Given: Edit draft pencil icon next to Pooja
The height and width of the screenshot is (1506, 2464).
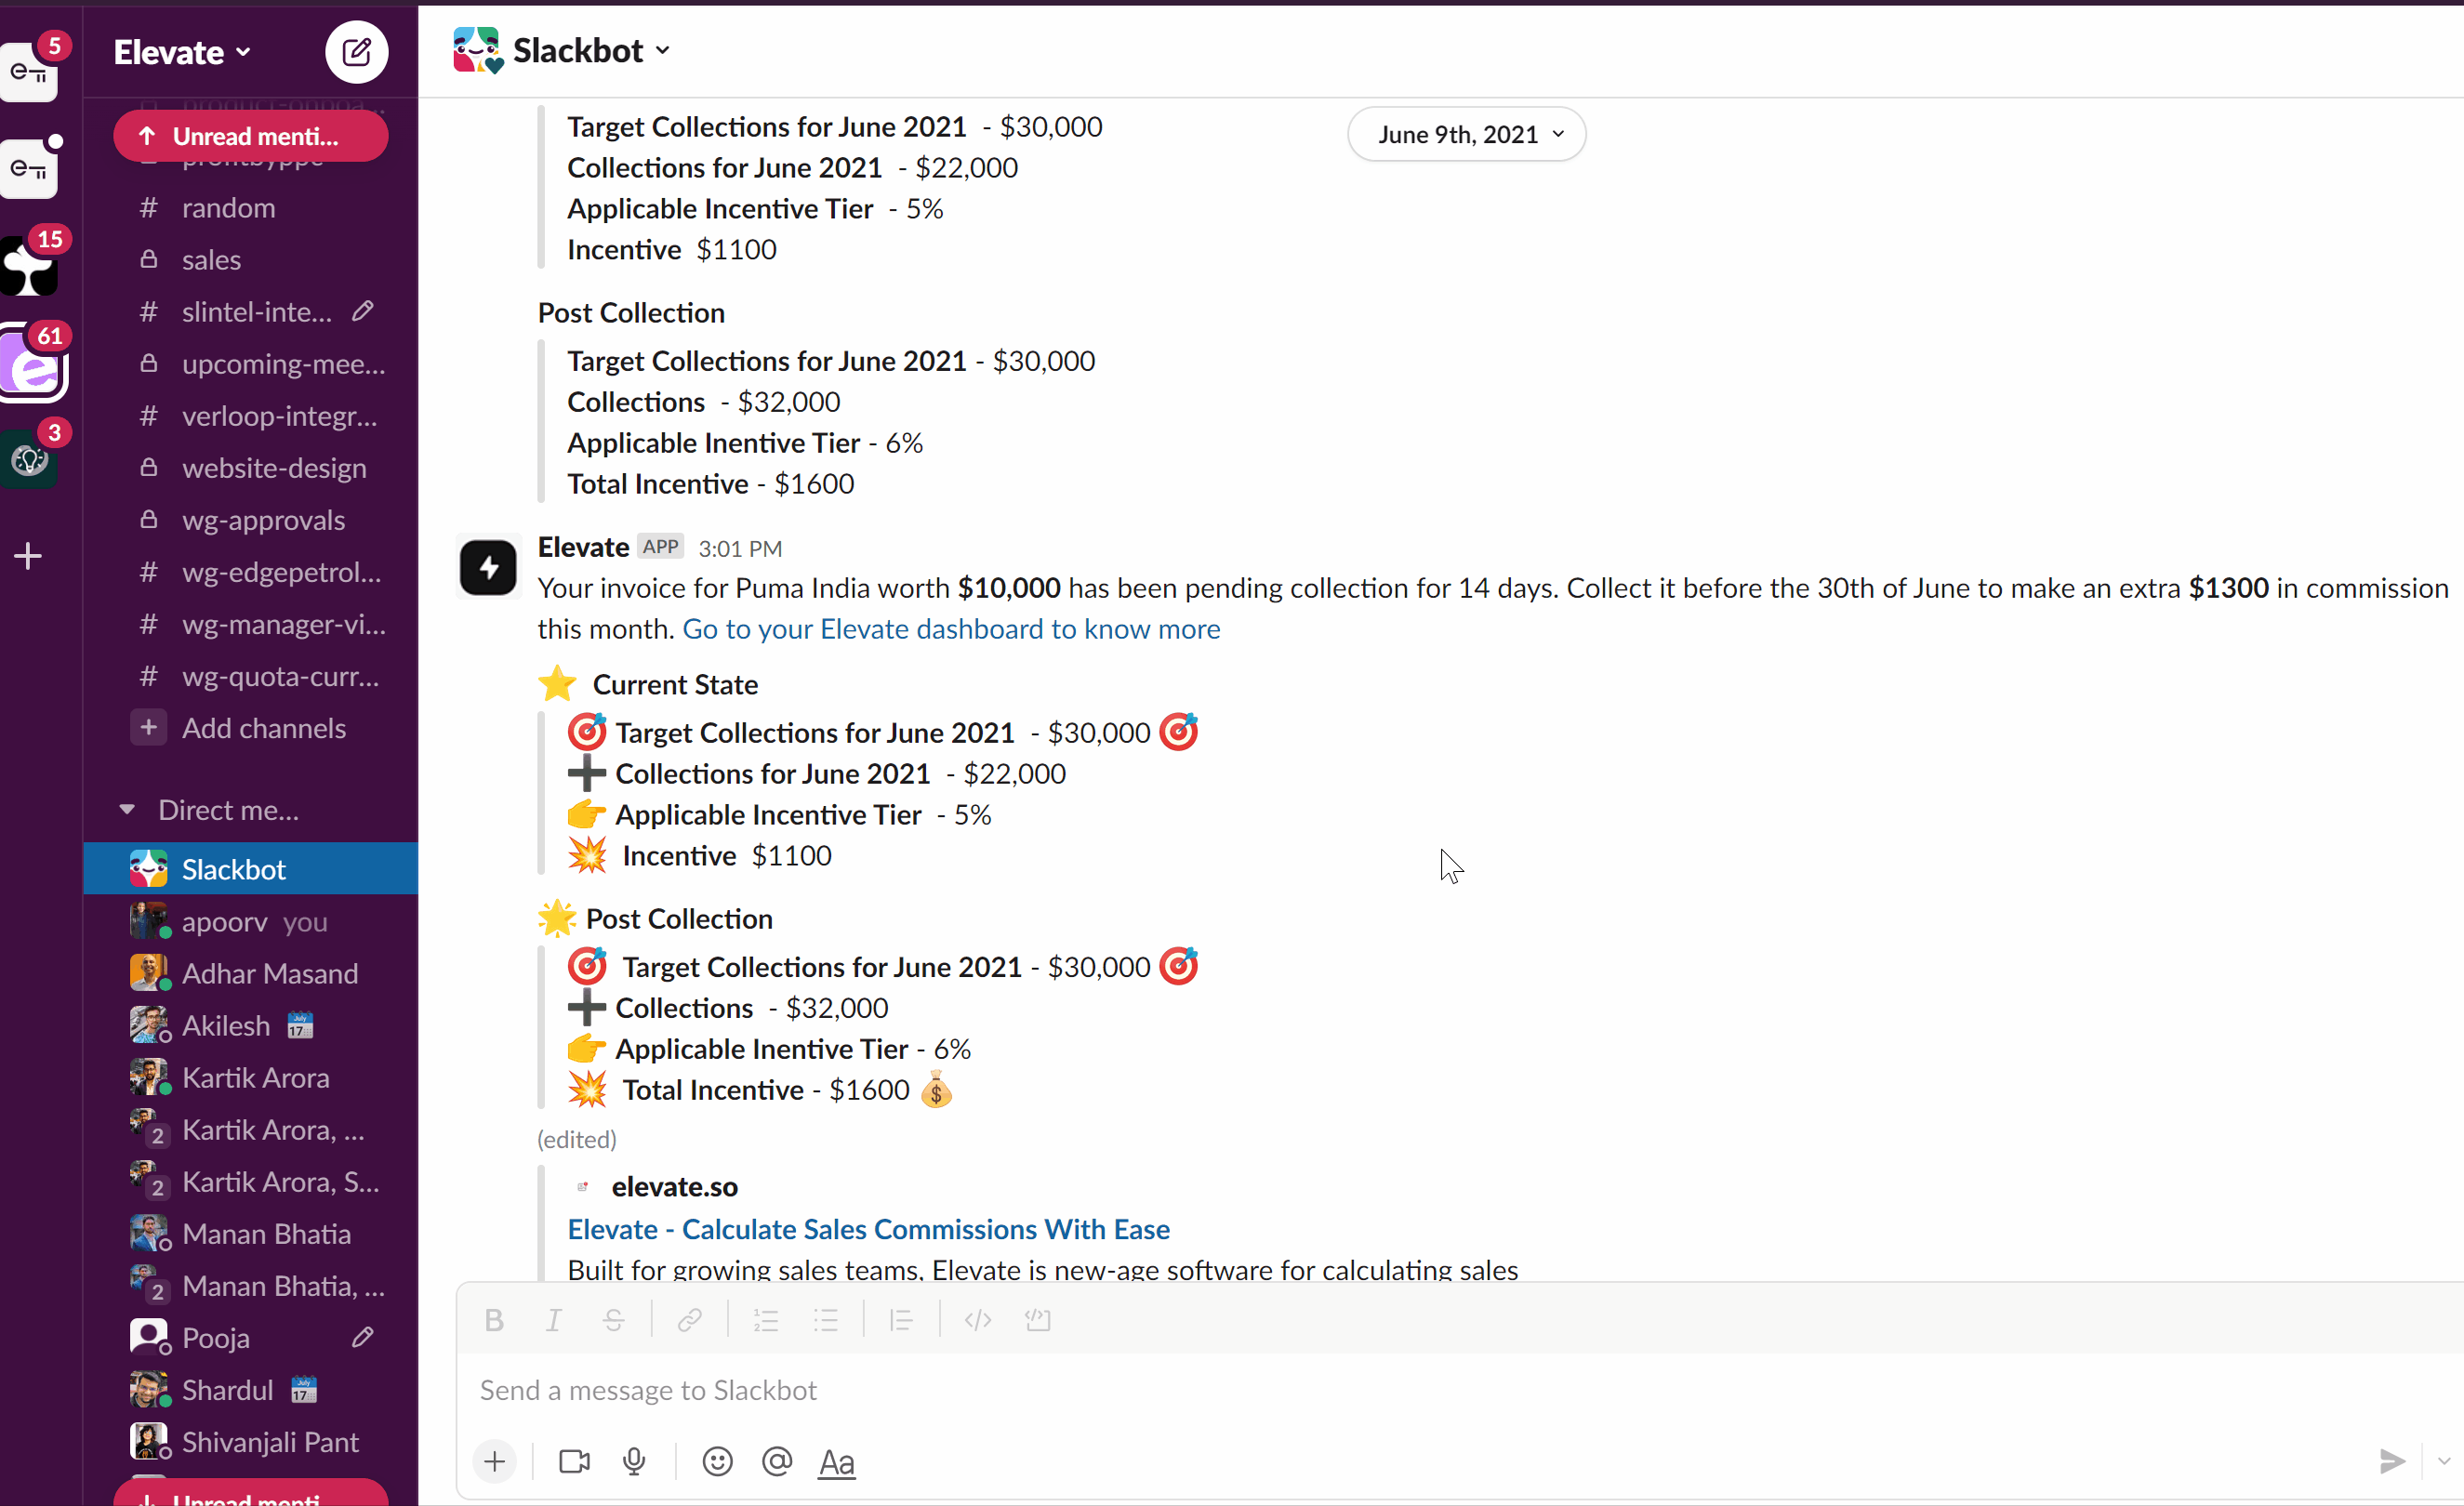Looking at the screenshot, I should point(362,1337).
